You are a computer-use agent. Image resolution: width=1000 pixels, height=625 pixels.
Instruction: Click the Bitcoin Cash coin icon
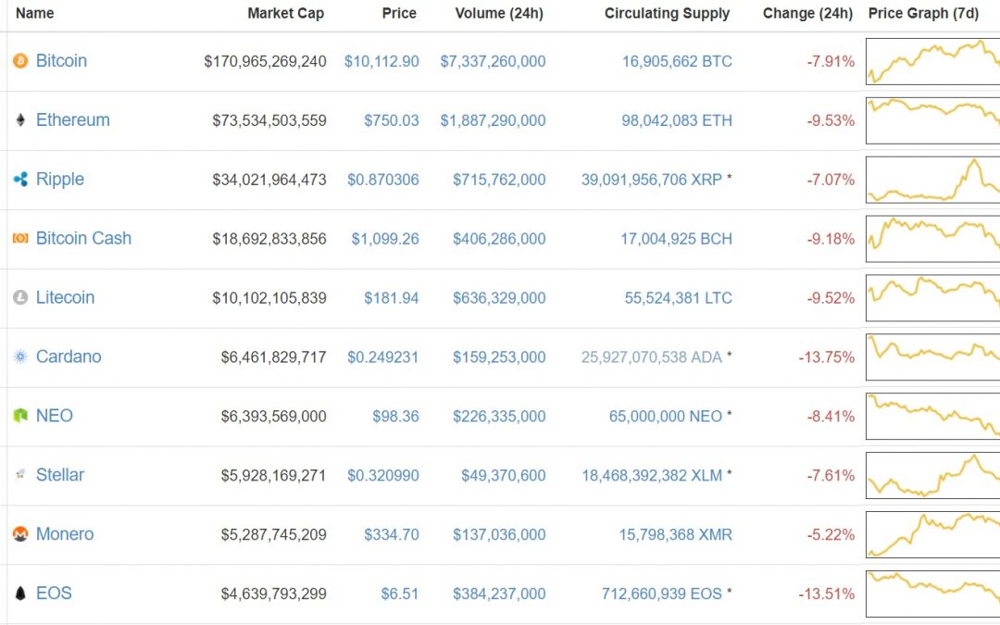[19, 238]
